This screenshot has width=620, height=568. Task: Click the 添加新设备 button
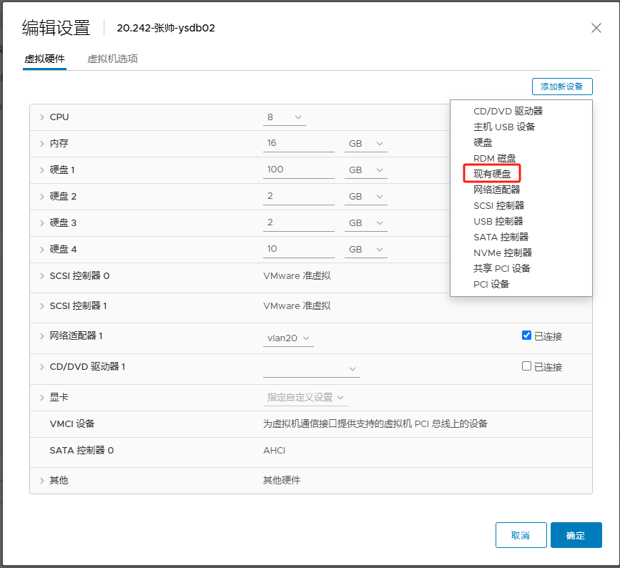click(562, 87)
